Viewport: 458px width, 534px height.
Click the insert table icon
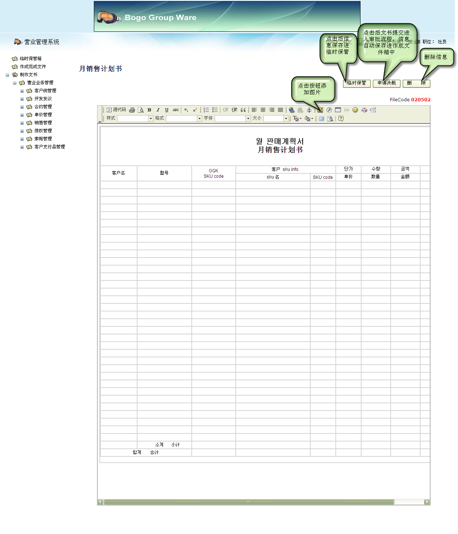point(338,110)
